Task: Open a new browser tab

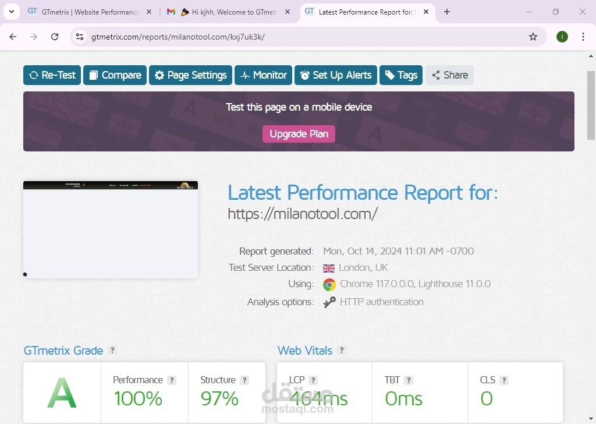Action: coord(447,12)
